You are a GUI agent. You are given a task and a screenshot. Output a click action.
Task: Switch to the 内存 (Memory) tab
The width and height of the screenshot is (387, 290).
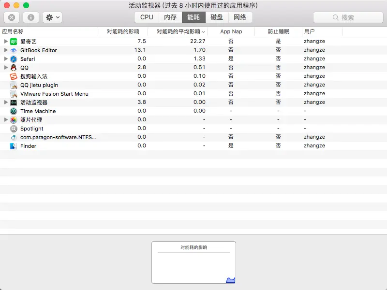point(170,17)
